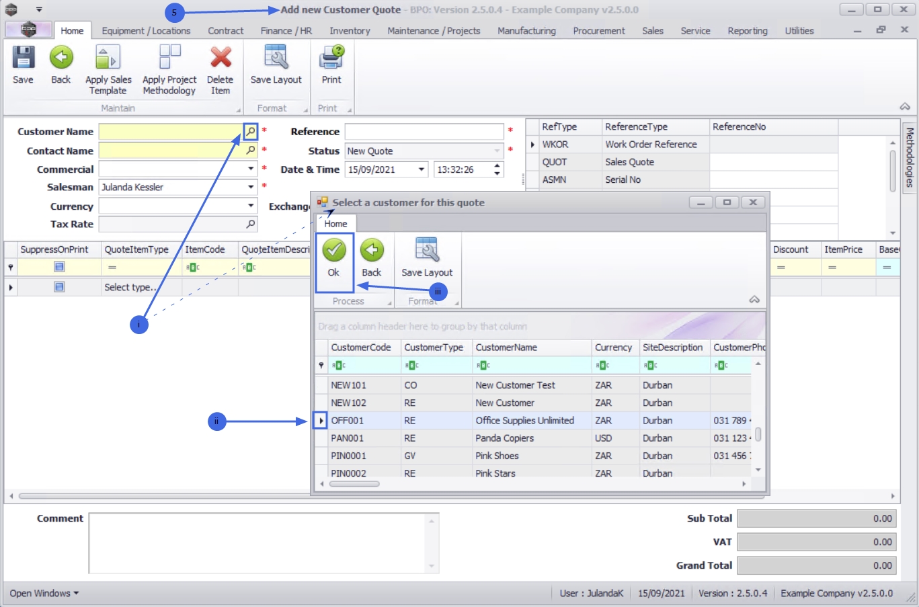This screenshot has height=607, width=919.
Task: Sort by the CustomerCode column header
Action: pyautogui.click(x=364, y=347)
